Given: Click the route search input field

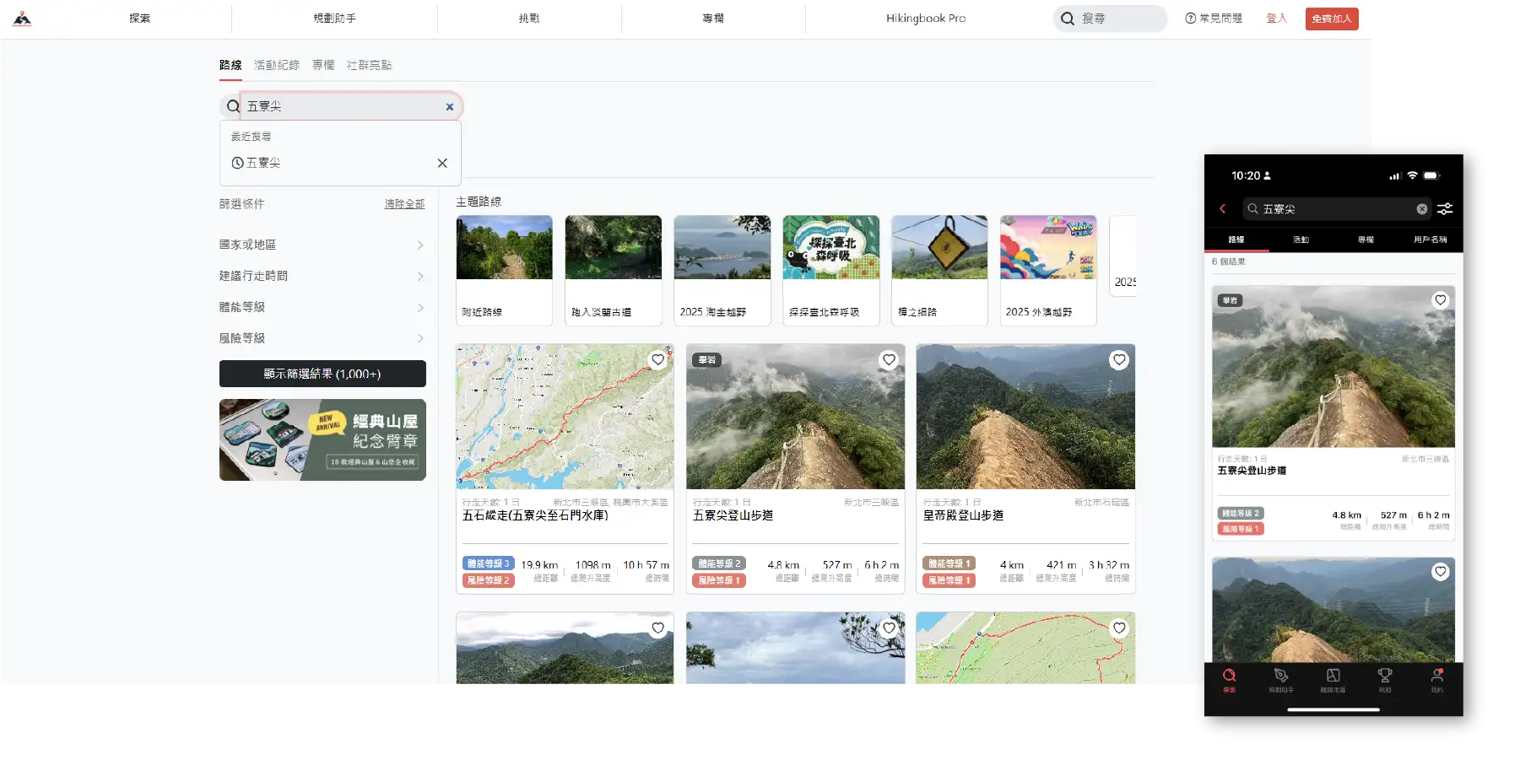Looking at the screenshot, I should pos(342,106).
